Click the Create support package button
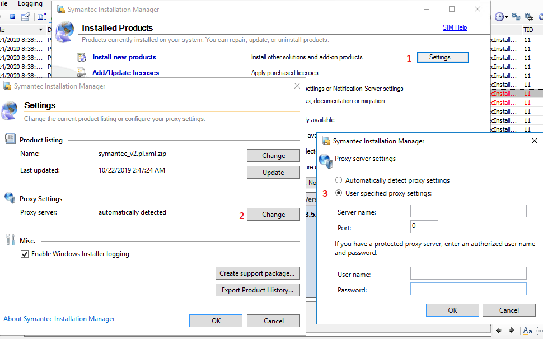 tap(257, 273)
